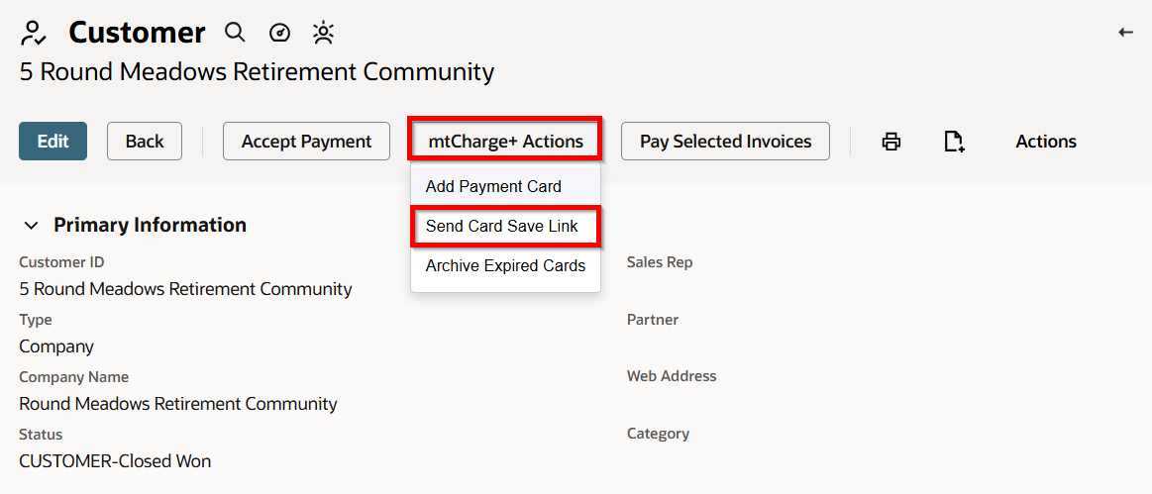Click the Back button
Image resolution: width=1152 pixels, height=494 pixels.
pyautogui.click(x=145, y=141)
